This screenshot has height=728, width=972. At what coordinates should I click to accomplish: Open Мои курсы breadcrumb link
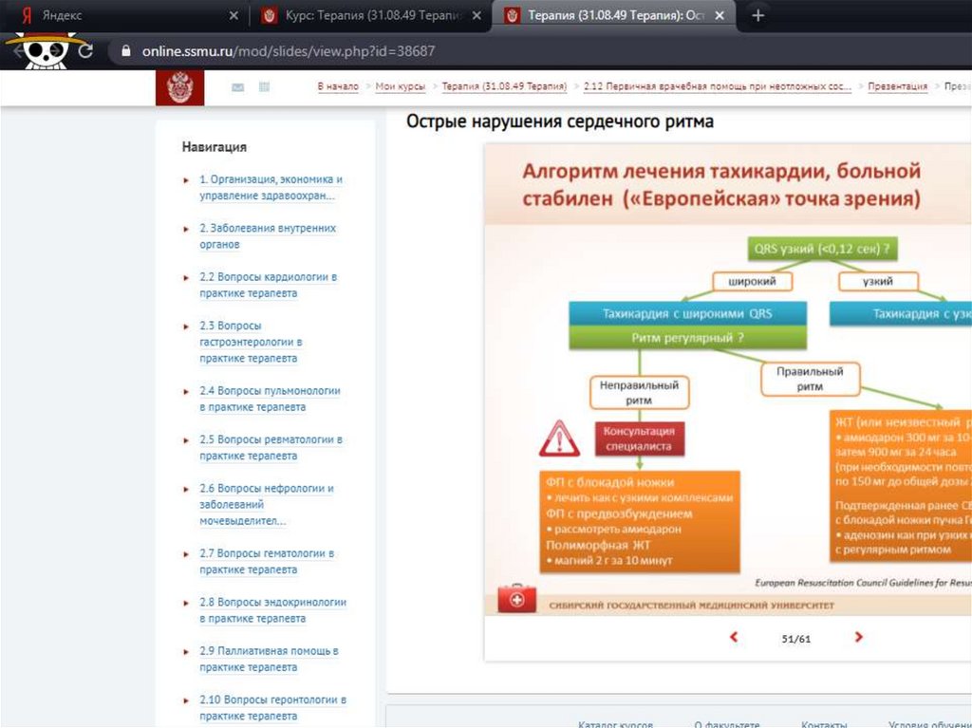(x=401, y=86)
